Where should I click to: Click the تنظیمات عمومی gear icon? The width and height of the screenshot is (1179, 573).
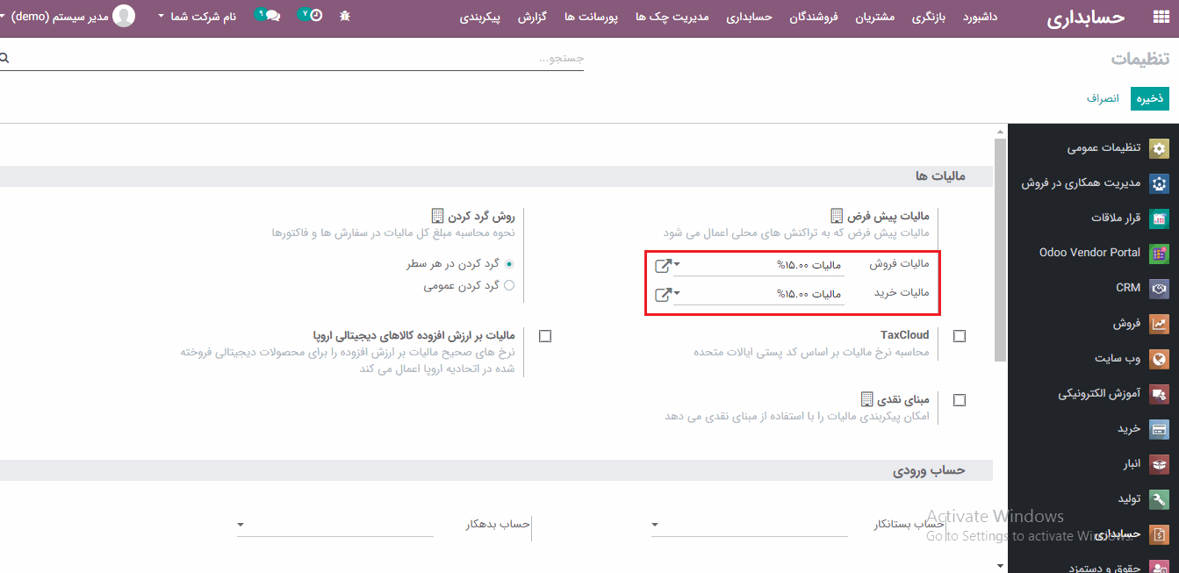[x=1160, y=148]
